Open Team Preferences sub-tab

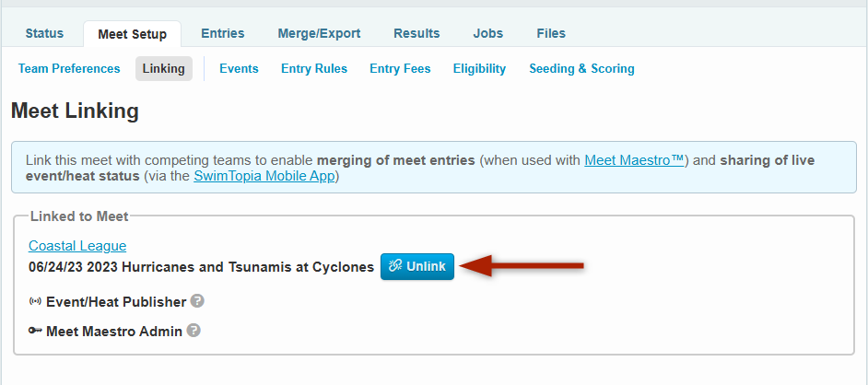pos(69,68)
